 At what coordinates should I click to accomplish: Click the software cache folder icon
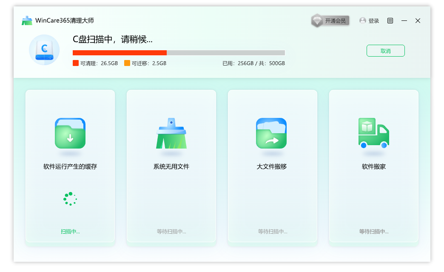[70, 133]
